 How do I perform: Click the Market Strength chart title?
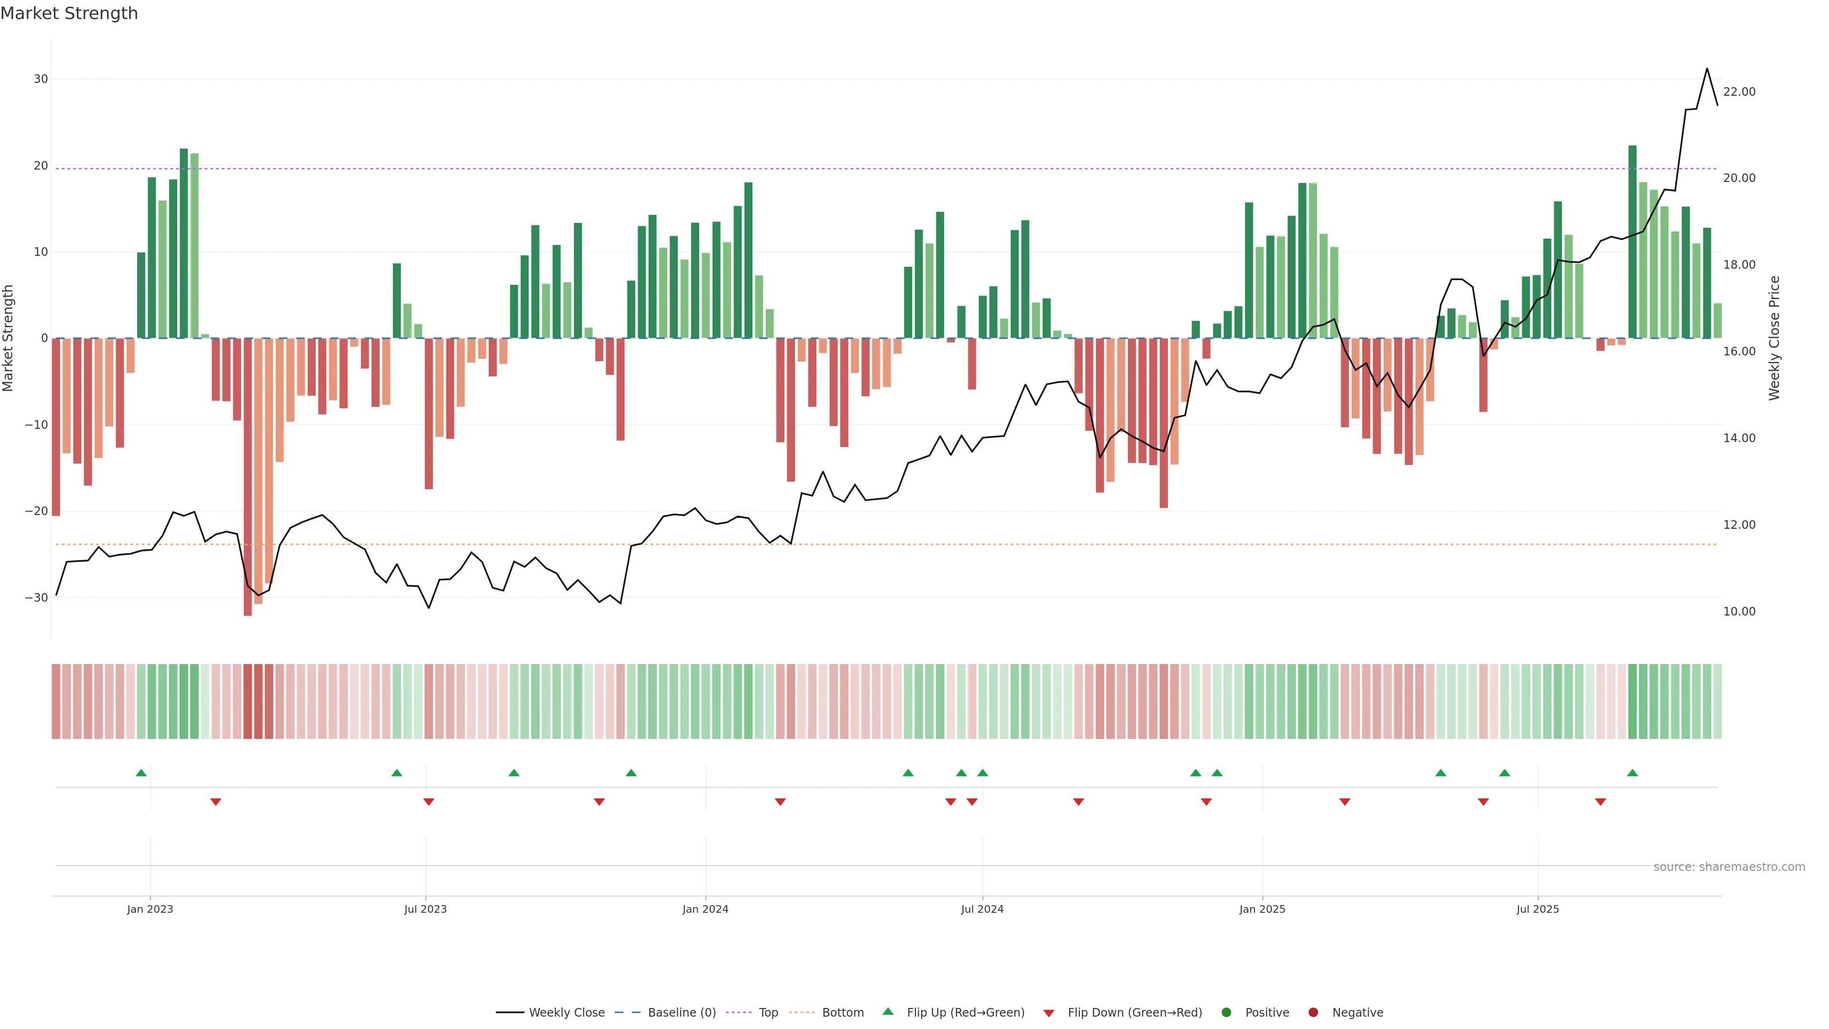[x=69, y=13]
